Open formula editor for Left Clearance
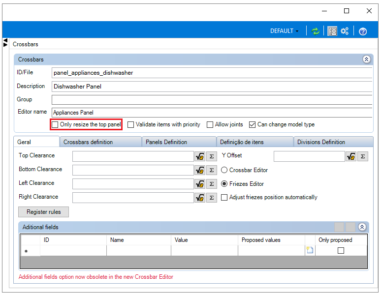This screenshot has width=382, height=296. 200,184
